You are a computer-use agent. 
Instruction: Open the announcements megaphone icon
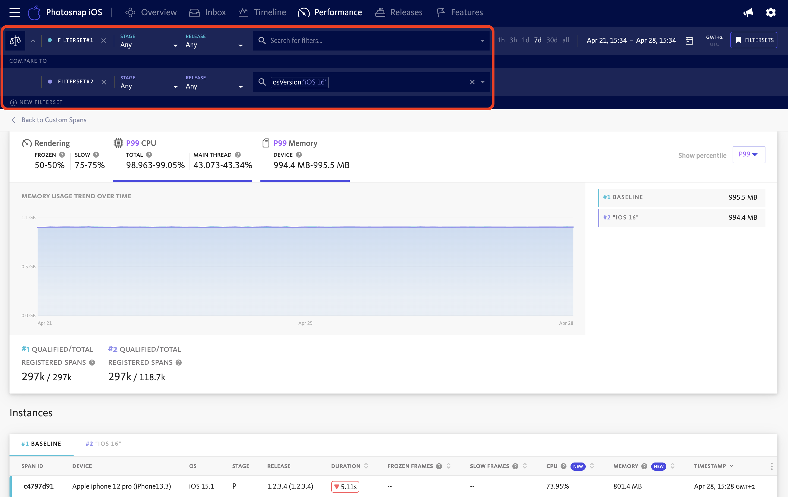[748, 12]
